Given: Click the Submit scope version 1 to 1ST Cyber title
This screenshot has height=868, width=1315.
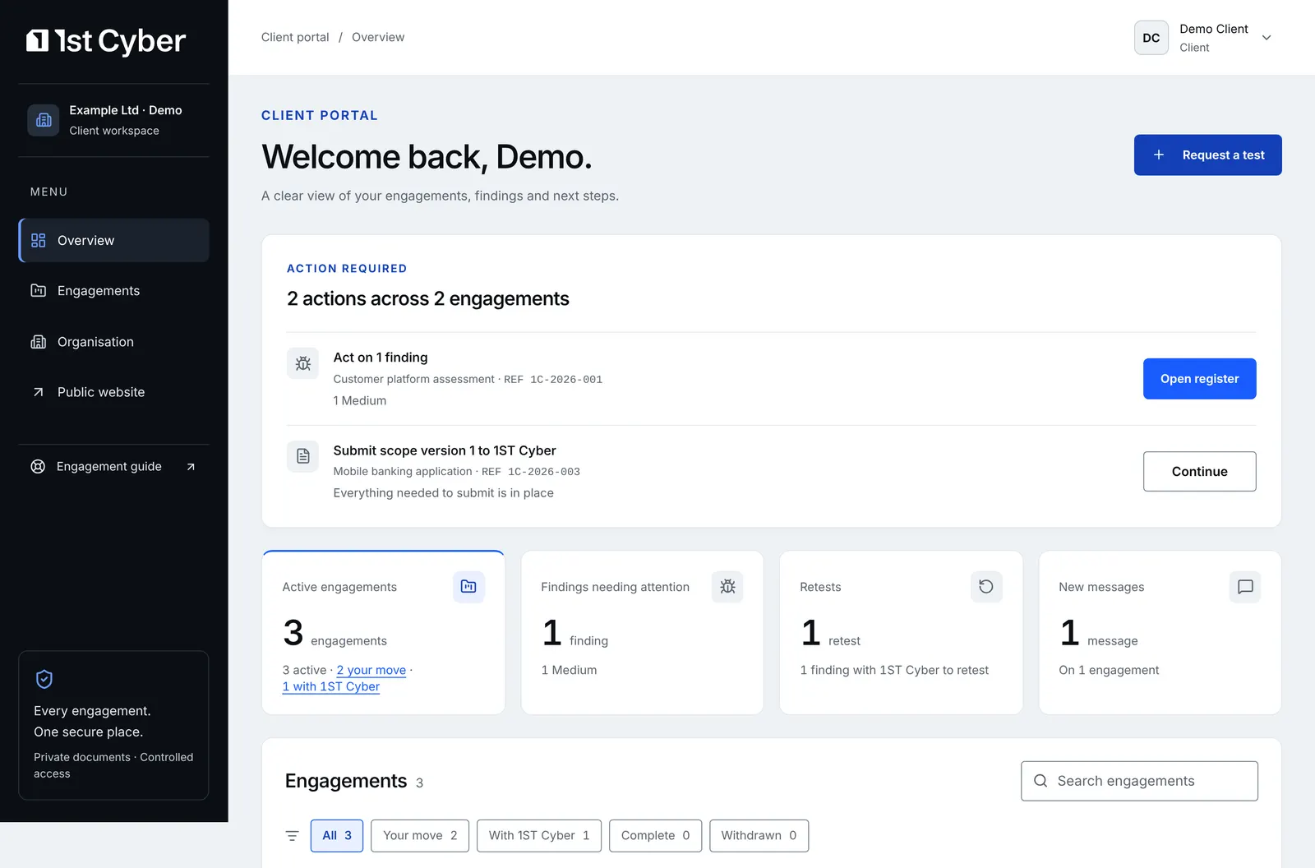Looking at the screenshot, I should click(445, 450).
